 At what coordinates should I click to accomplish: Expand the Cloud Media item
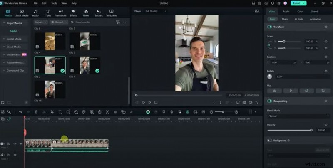pos(4,47)
